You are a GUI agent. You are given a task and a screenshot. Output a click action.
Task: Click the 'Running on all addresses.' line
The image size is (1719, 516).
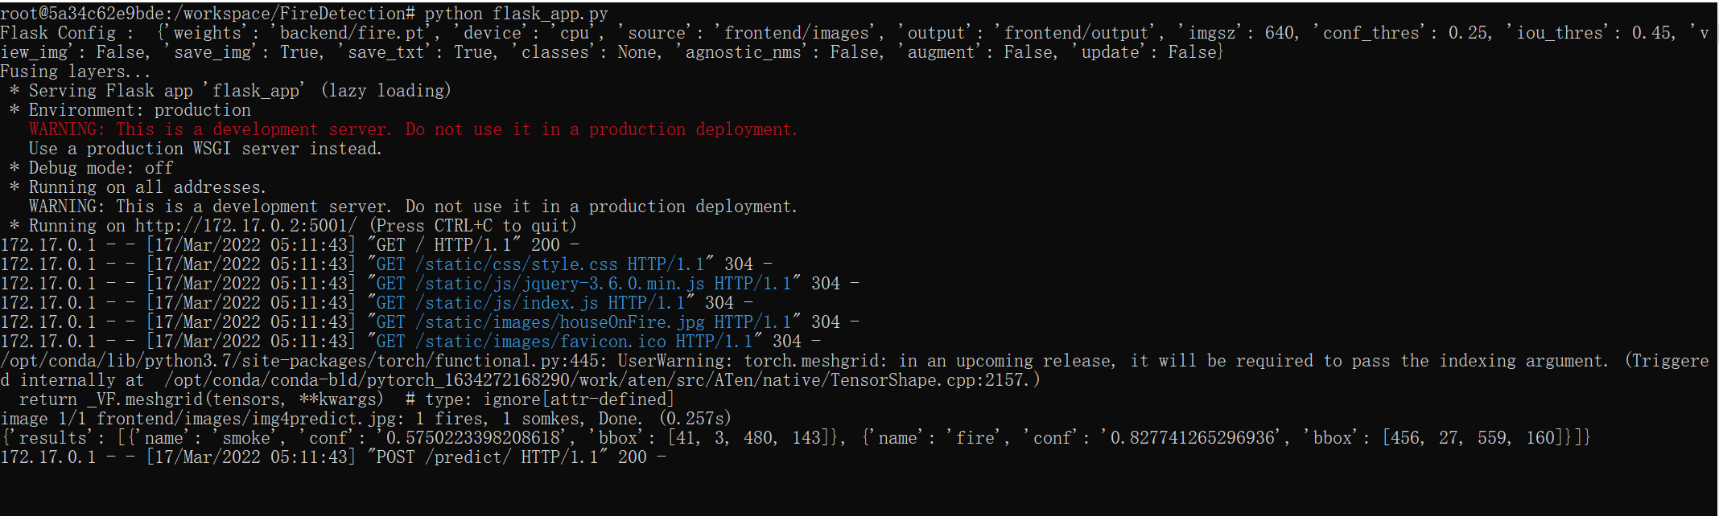coord(138,187)
